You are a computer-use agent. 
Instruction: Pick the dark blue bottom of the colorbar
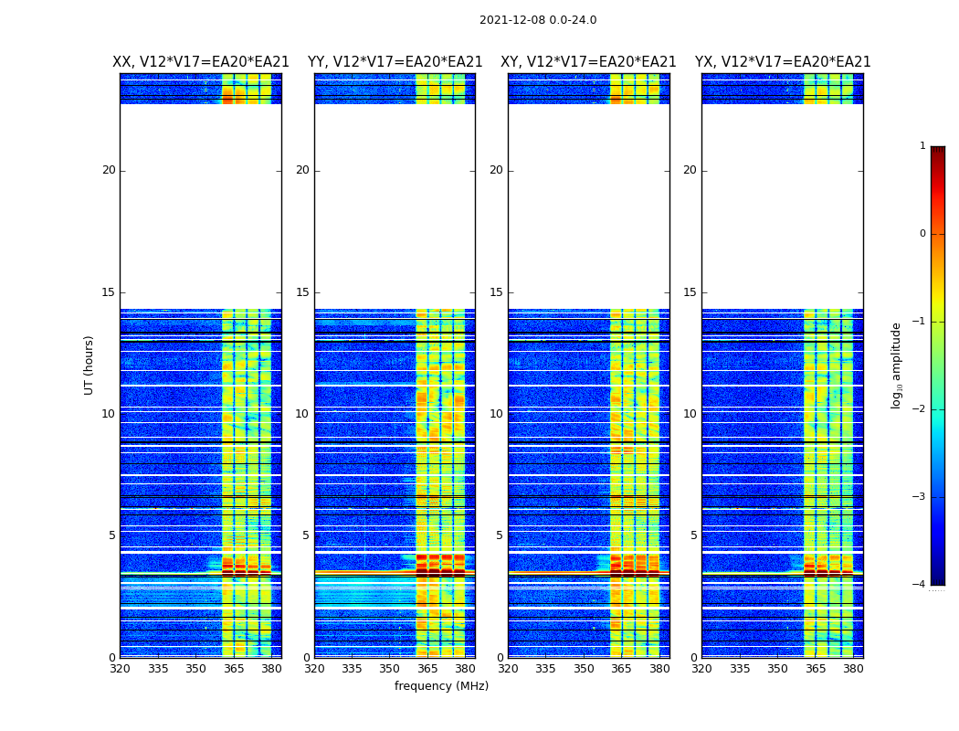937,579
